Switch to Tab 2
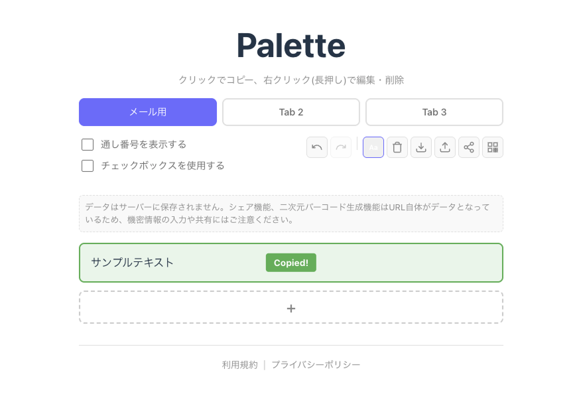This screenshot has width=575, height=400. click(x=290, y=112)
